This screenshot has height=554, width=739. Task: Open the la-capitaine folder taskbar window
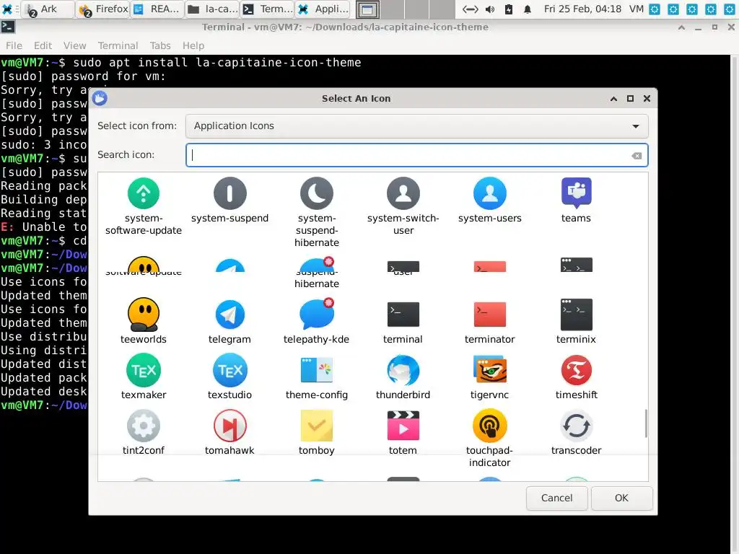213,9
